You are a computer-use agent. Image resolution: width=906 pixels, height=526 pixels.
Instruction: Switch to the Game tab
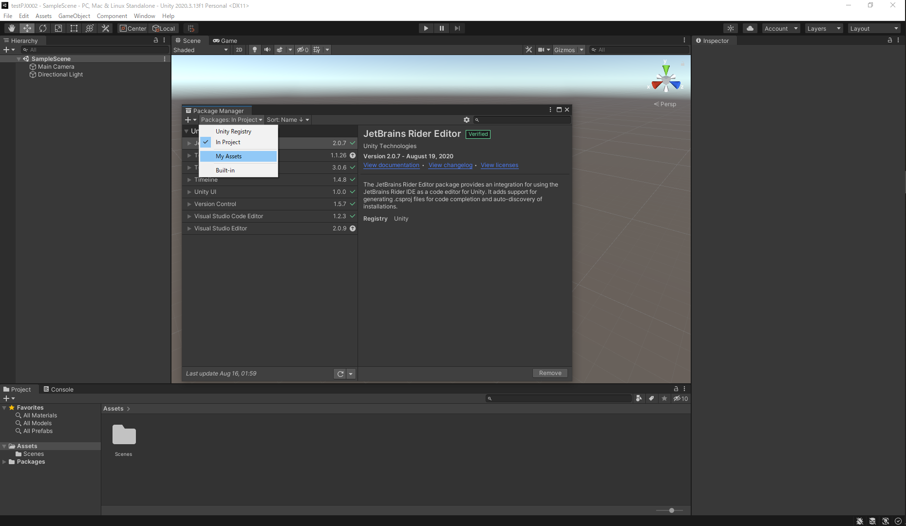click(x=225, y=40)
